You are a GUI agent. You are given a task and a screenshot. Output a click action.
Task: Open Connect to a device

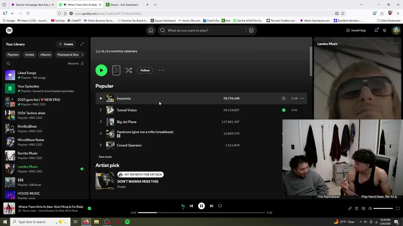(x=363, y=208)
